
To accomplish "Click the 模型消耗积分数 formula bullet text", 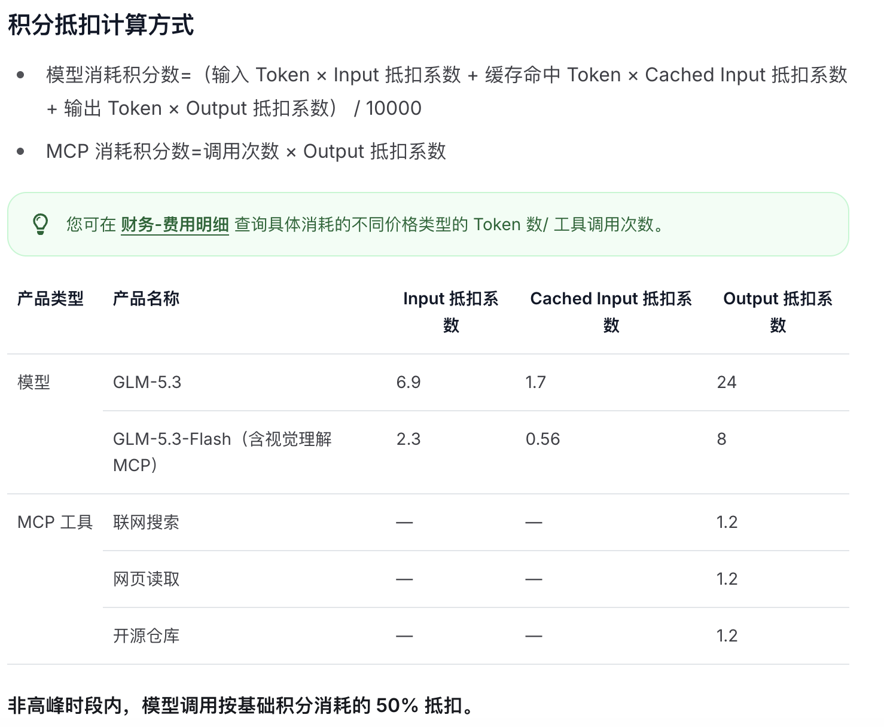I will [447, 91].
